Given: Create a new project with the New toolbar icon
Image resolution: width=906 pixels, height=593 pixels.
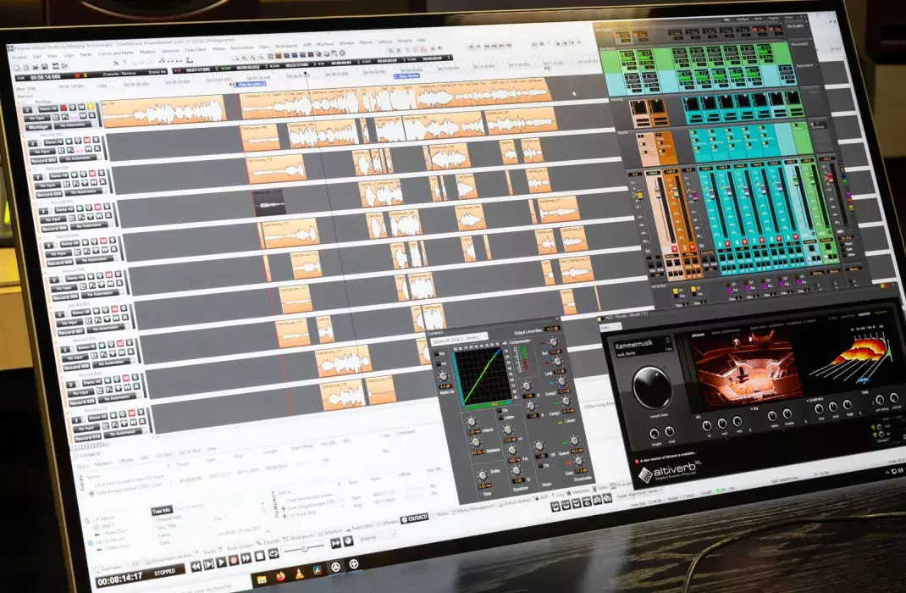Looking at the screenshot, I should coord(17,68).
